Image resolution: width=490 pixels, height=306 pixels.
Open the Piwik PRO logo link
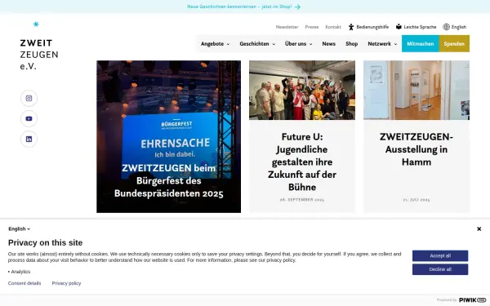(x=472, y=299)
